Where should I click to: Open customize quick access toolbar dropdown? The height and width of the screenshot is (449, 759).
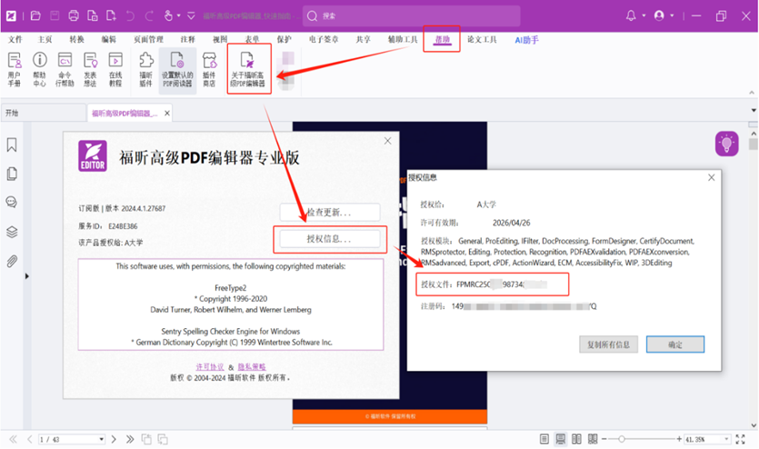pyautogui.click(x=191, y=16)
